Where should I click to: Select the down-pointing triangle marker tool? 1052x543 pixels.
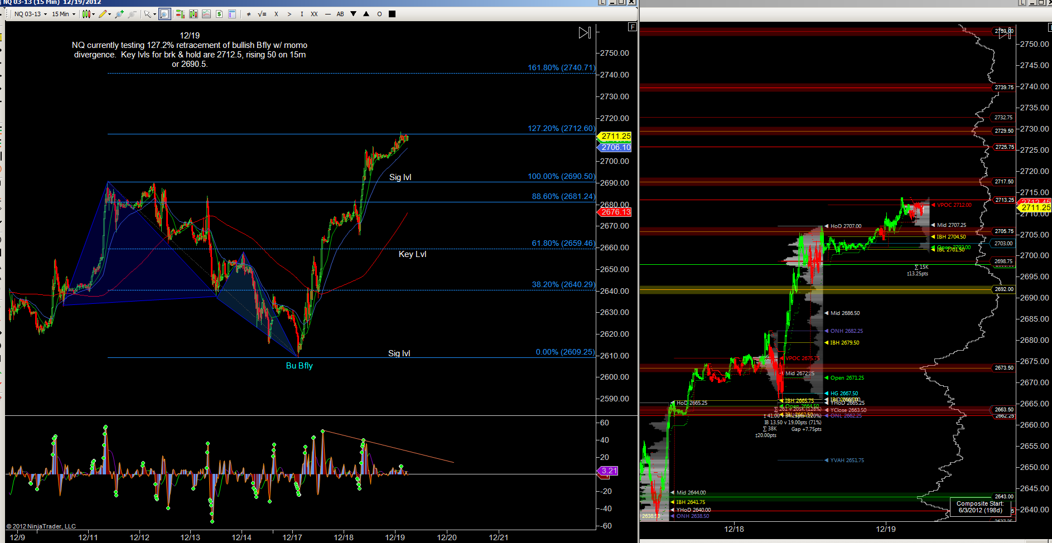(x=354, y=14)
